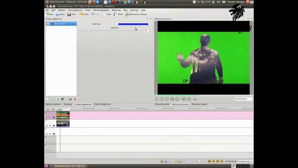298x168 pixels.
Task: Open the Монитор menu
Action: pyautogui.click(x=116, y=10)
